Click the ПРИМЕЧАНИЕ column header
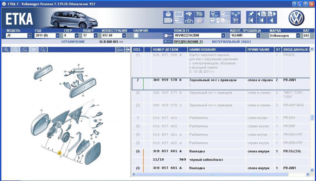Viewport: 316px width, 181px height. point(260,50)
